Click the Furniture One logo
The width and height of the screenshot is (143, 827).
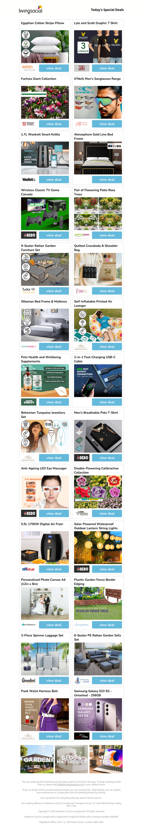point(82,680)
